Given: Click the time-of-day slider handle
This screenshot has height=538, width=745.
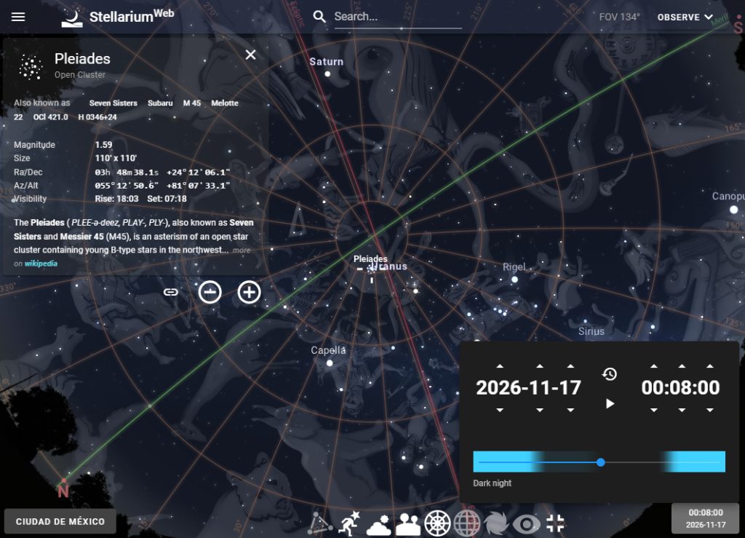Looking at the screenshot, I should point(601,462).
